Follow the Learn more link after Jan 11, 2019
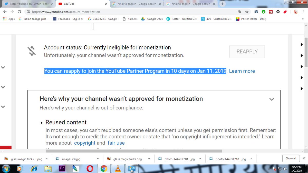This screenshot has height=173, width=308. coord(242,71)
